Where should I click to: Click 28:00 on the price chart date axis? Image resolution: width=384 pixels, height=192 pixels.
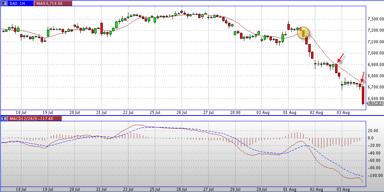pyautogui.click(x=235, y=113)
